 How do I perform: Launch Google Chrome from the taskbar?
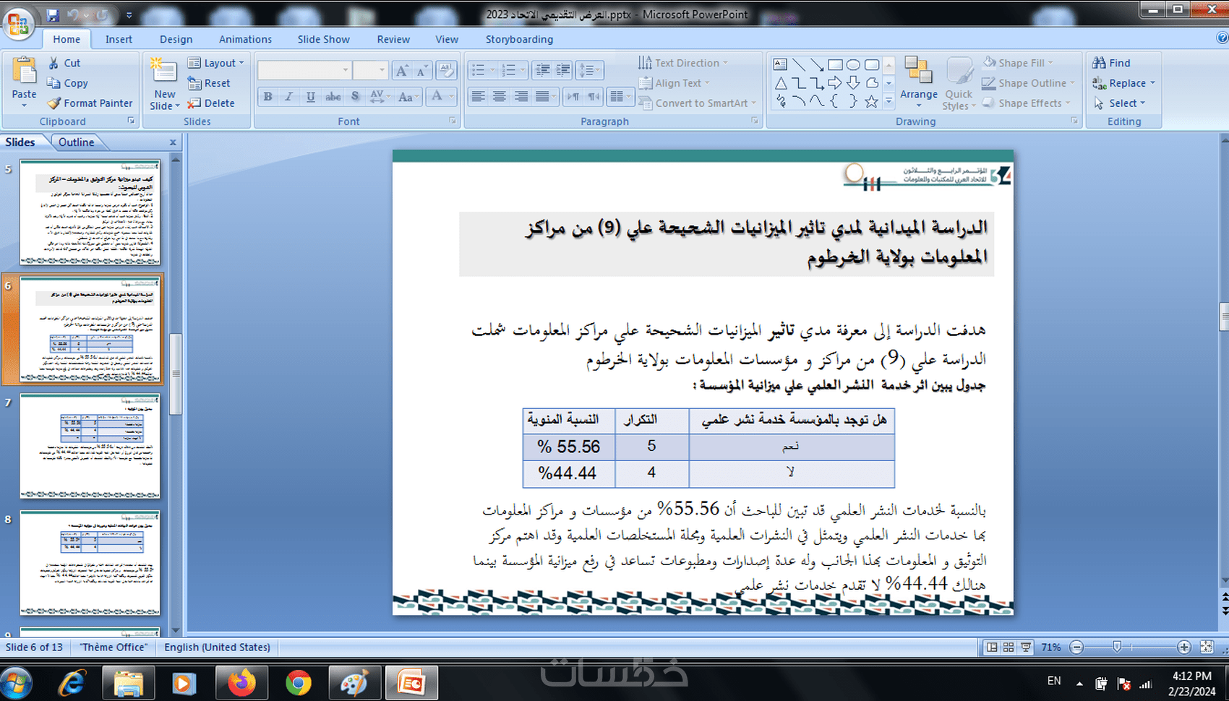click(298, 683)
